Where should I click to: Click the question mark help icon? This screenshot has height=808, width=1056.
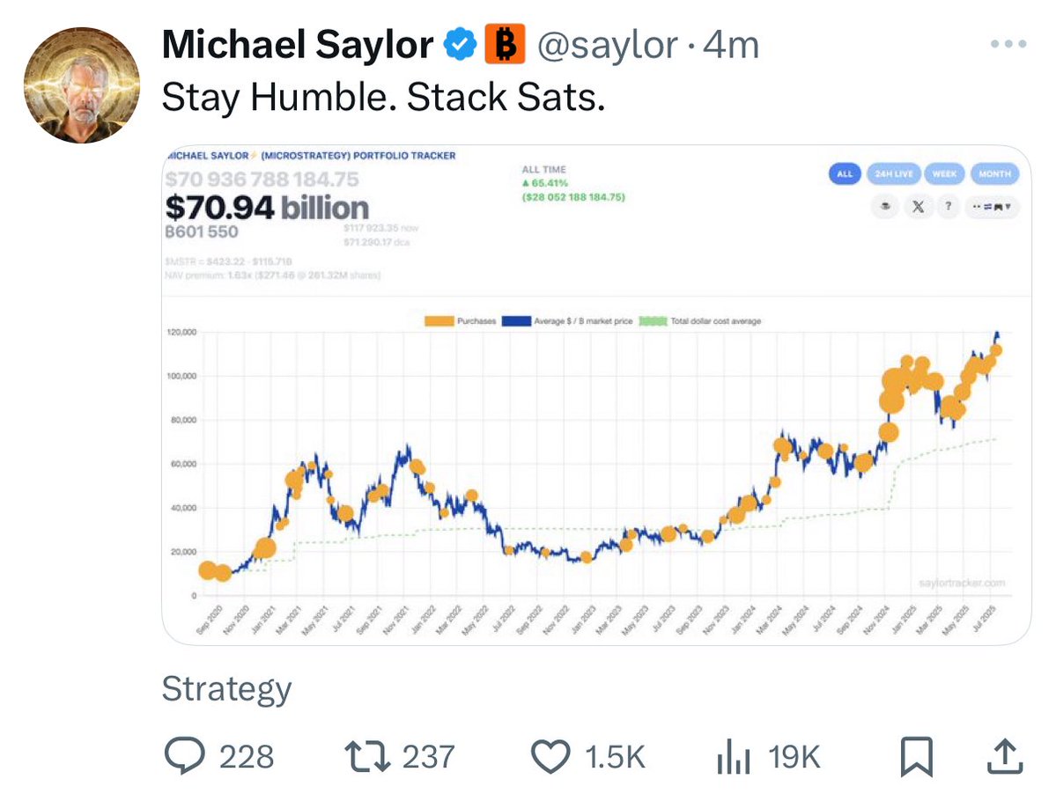[x=949, y=207]
